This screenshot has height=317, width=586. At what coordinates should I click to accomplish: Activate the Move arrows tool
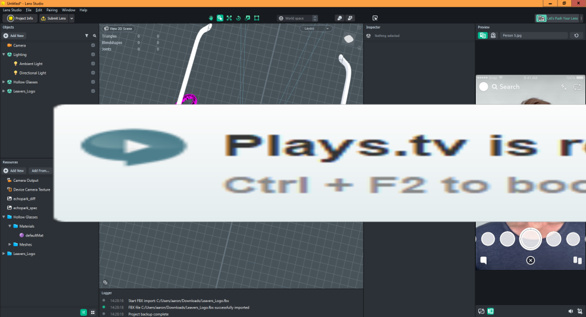(x=229, y=18)
